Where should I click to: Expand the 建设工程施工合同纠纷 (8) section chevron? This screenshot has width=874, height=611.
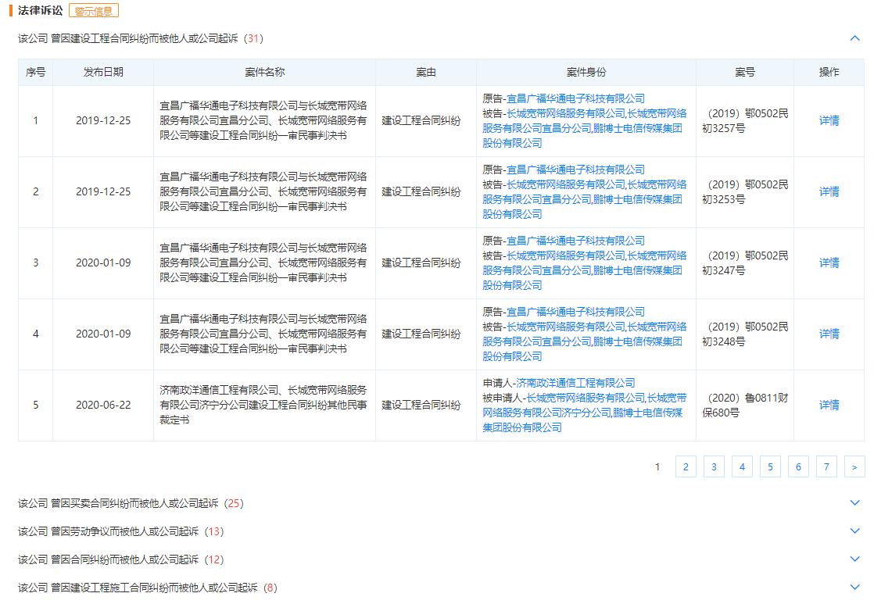(x=854, y=587)
